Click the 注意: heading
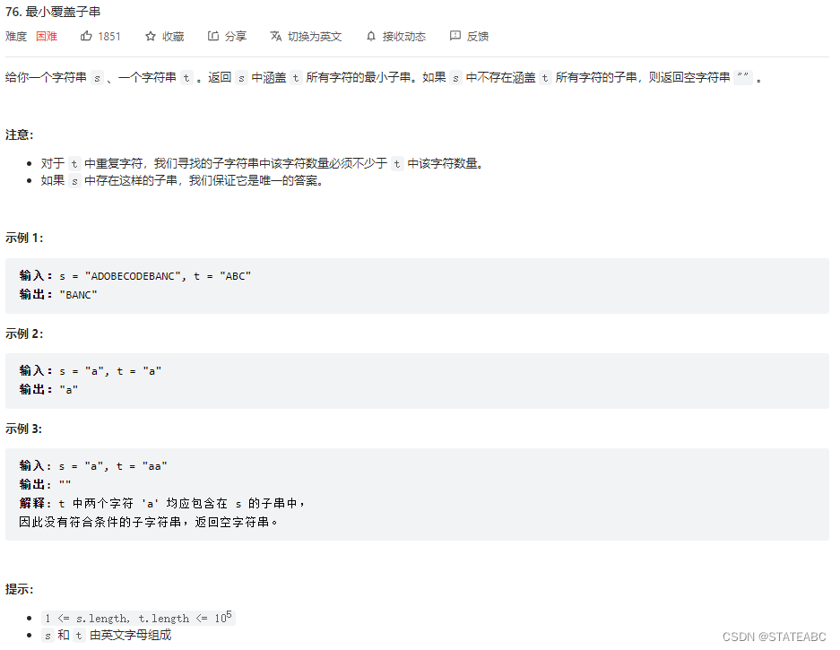This screenshot has height=650, width=840. (x=20, y=135)
